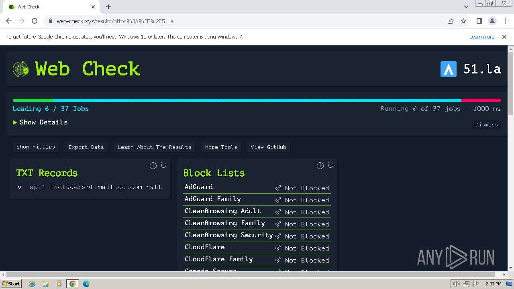Open Learn About The Results

click(x=155, y=147)
